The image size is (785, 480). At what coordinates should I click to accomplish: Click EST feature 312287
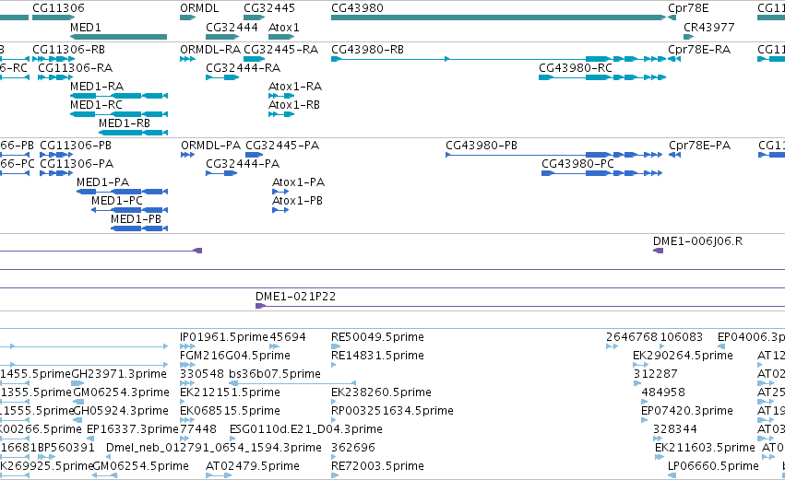click(637, 383)
